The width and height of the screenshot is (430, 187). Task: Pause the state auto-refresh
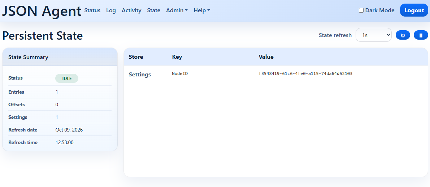(421, 35)
